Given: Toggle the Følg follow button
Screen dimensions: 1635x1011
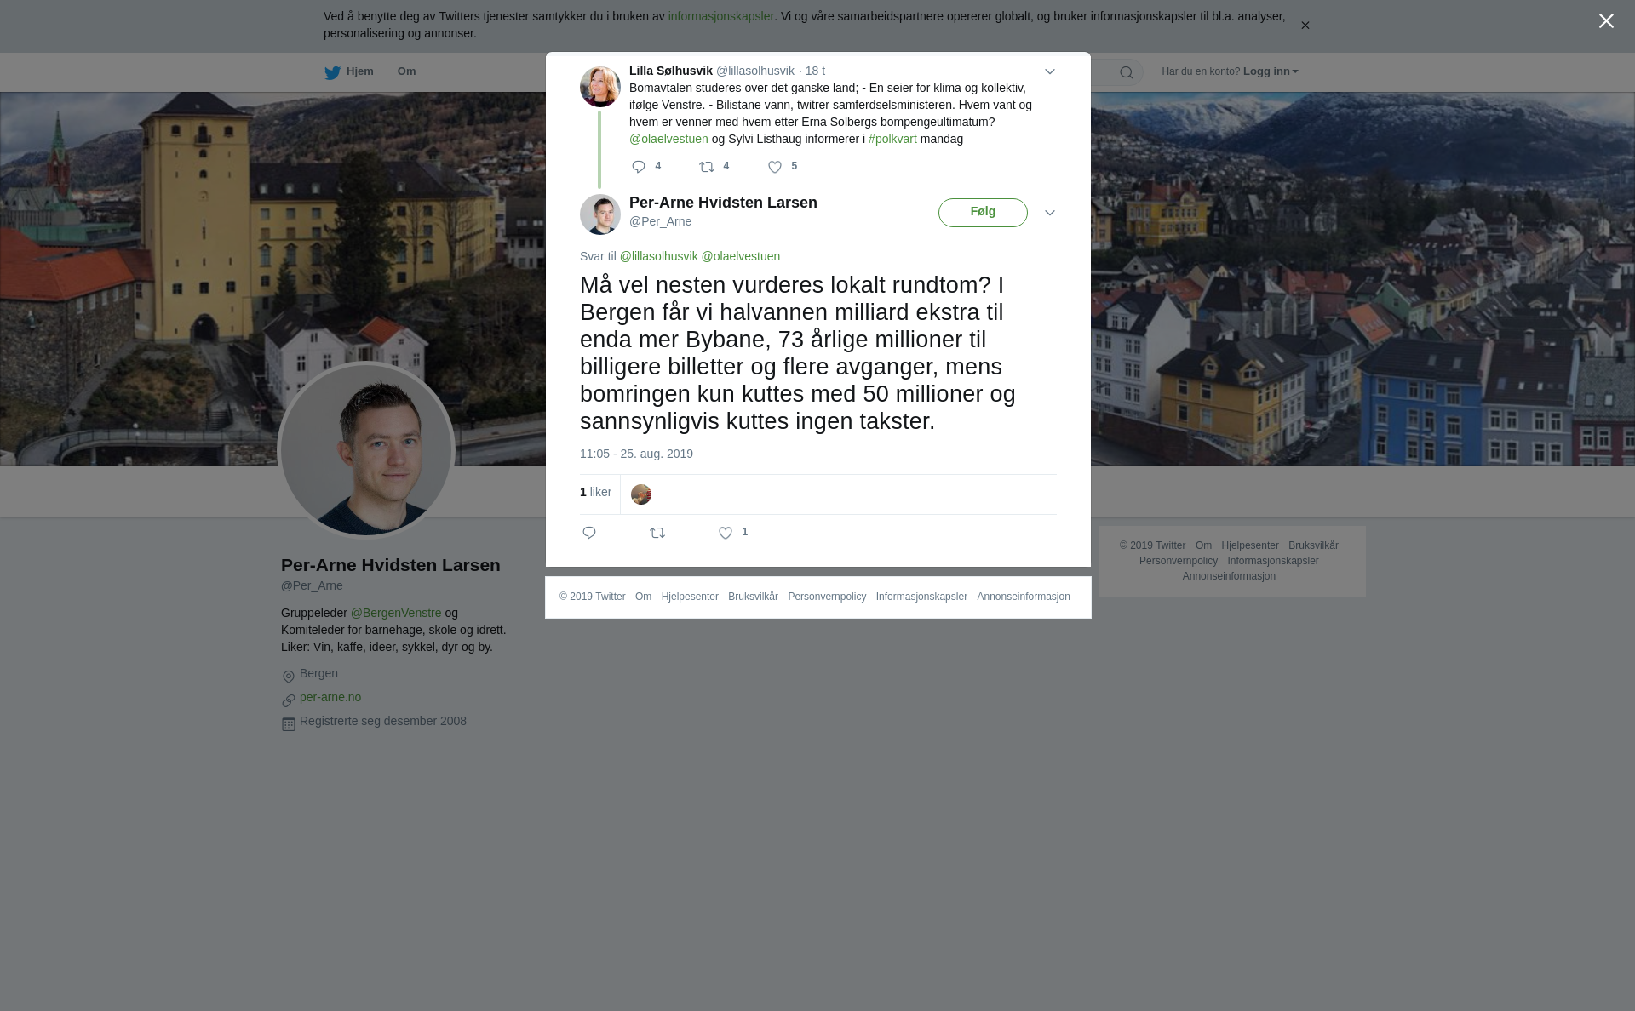Looking at the screenshot, I should (983, 213).
